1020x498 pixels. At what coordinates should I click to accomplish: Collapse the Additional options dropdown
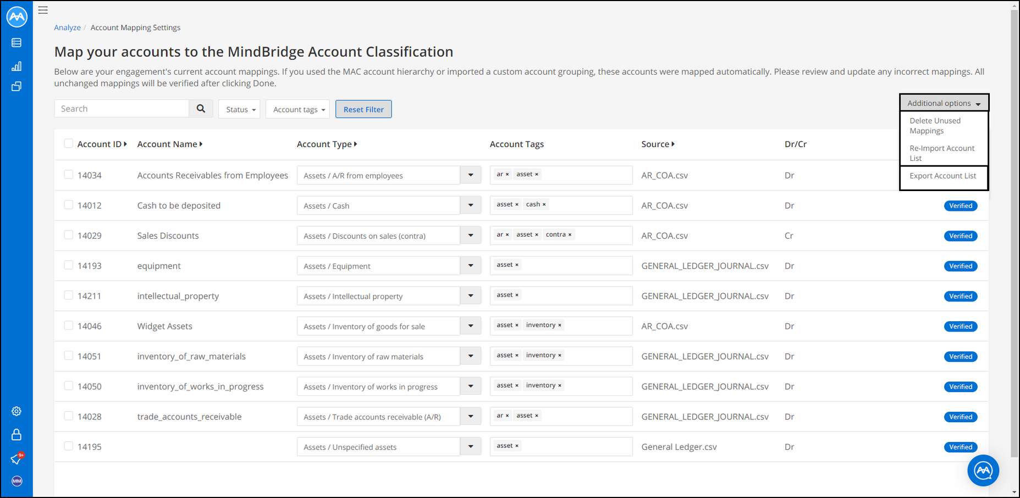[x=944, y=103]
